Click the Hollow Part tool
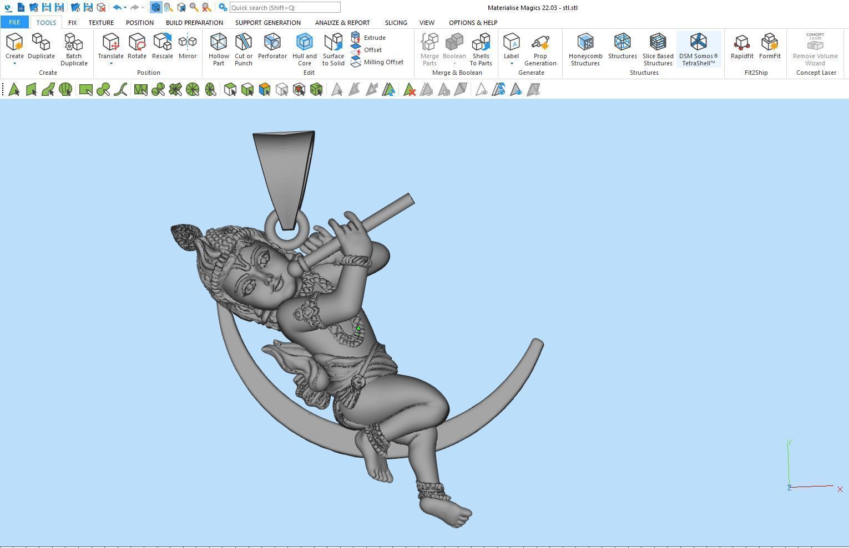 [x=219, y=49]
